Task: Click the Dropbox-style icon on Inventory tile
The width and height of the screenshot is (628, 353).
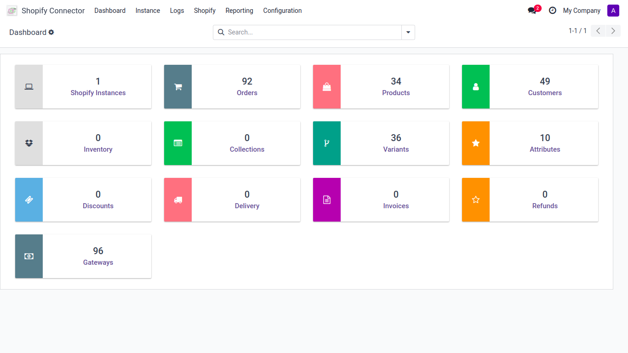Action: (29, 143)
